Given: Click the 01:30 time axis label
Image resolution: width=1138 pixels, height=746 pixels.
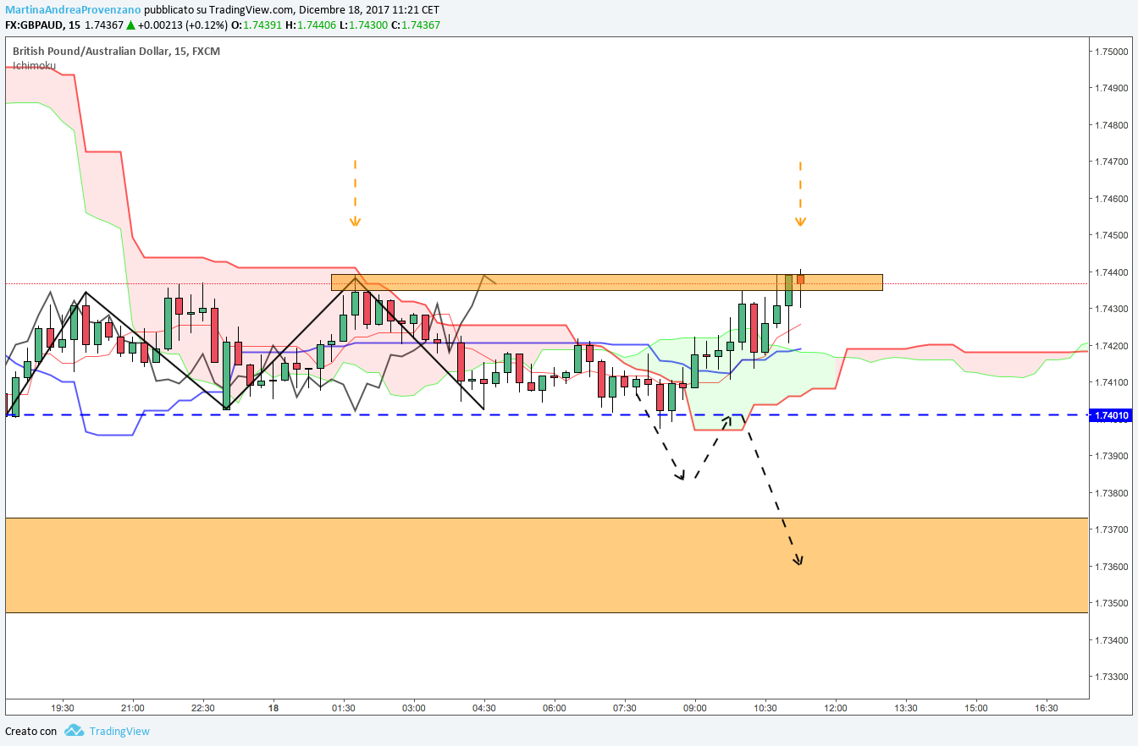Looking at the screenshot, I should click(343, 708).
